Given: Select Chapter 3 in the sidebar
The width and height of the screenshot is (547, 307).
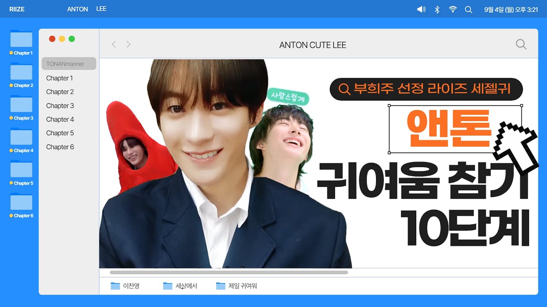Looking at the screenshot, I should click(60, 106).
